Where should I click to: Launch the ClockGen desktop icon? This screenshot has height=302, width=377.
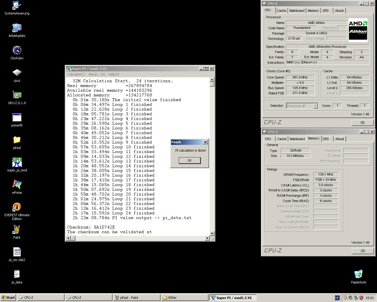click(x=17, y=53)
